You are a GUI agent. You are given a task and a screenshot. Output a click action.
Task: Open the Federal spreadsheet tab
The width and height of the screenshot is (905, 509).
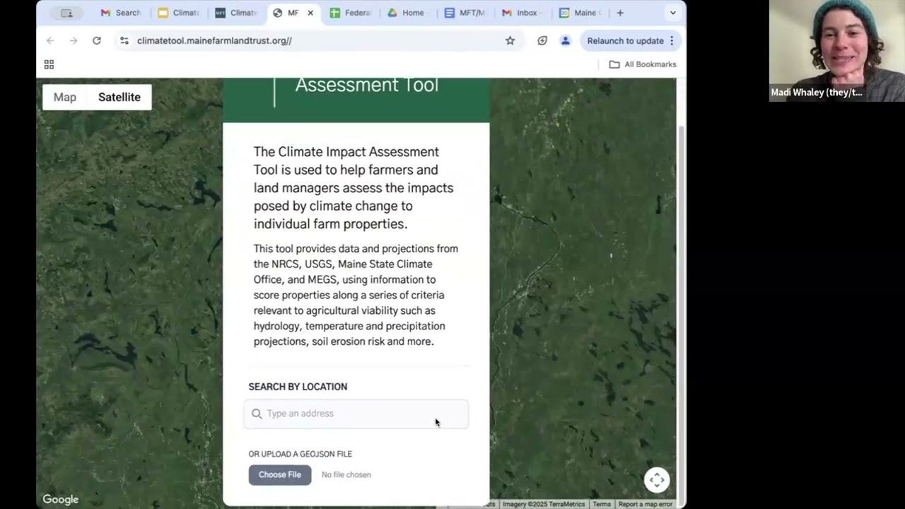click(351, 13)
